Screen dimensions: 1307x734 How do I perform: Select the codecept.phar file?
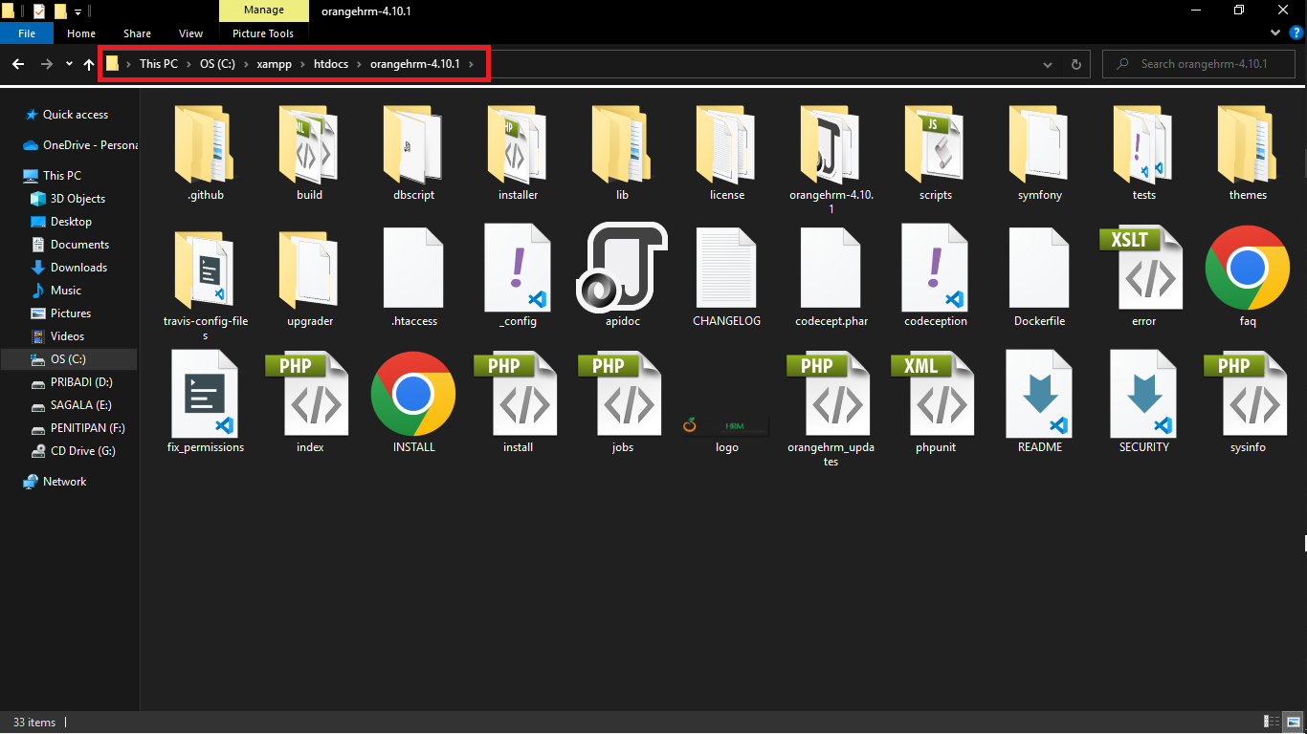tap(831, 279)
